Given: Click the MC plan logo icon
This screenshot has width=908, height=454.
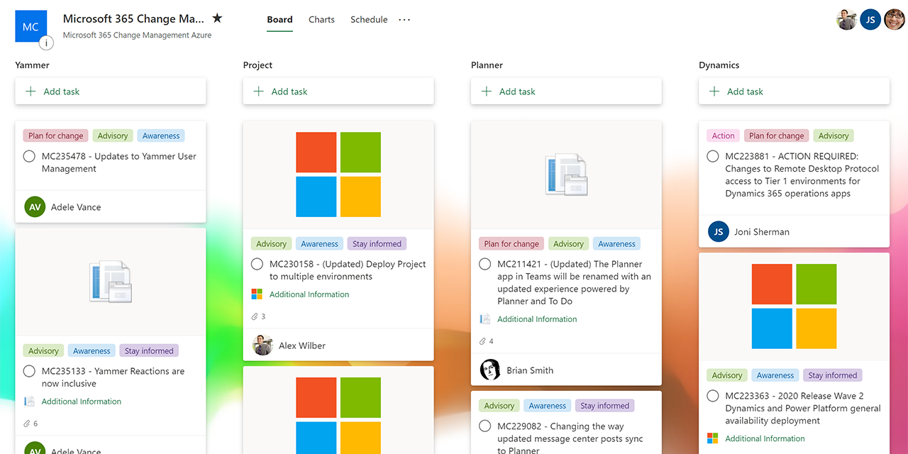Looking at the screenshot, I should point(30,26).
